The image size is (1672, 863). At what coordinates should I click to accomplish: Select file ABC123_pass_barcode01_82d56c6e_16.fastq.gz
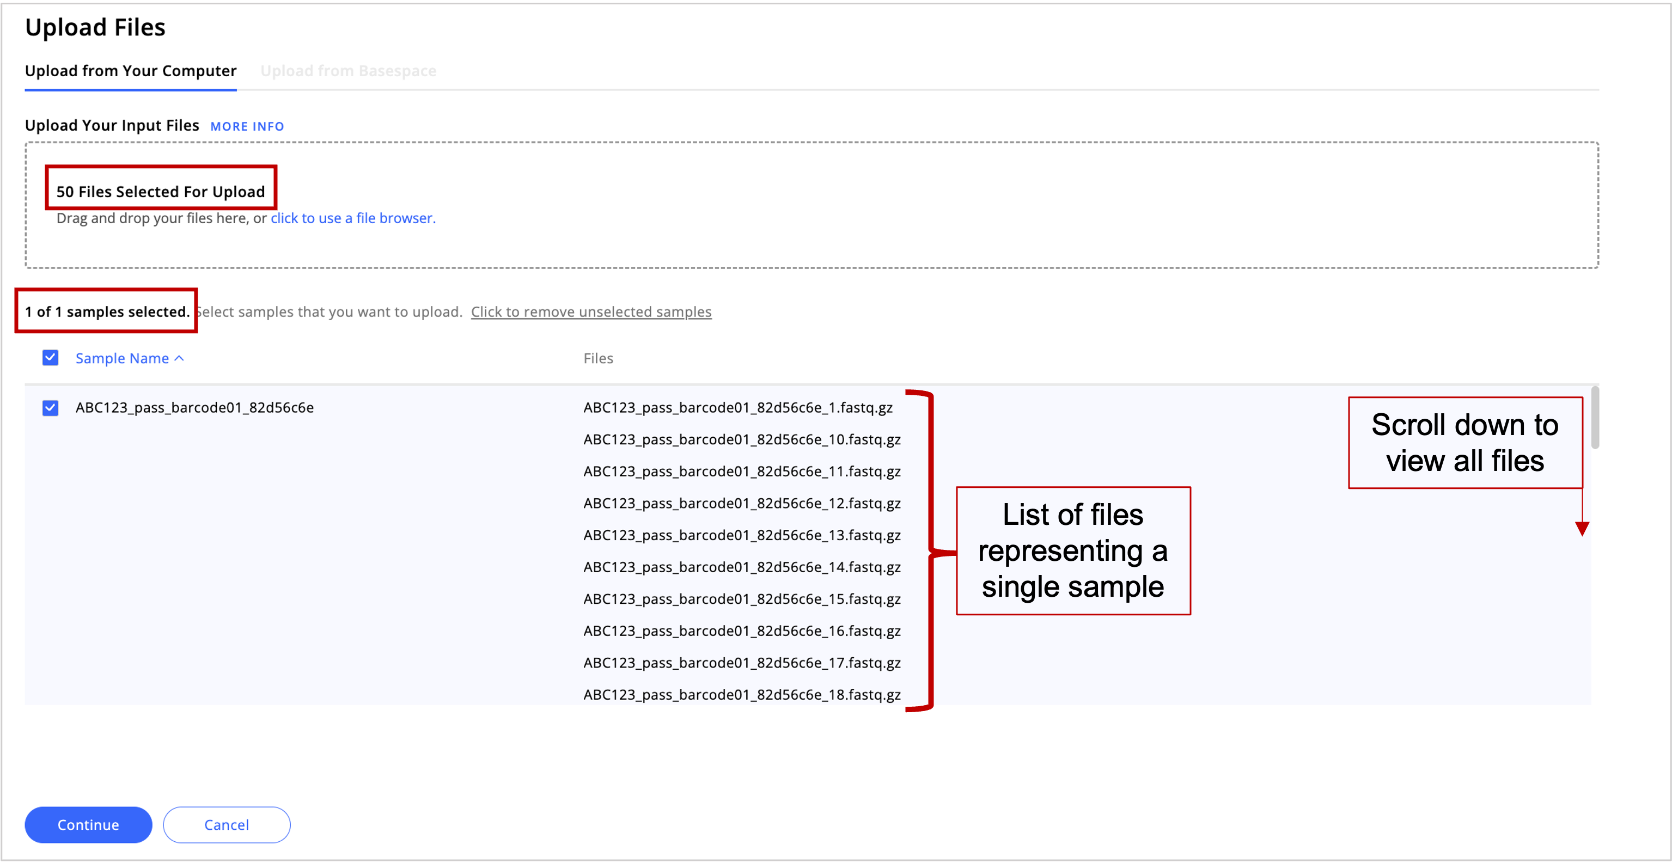[x=742, y=631]
